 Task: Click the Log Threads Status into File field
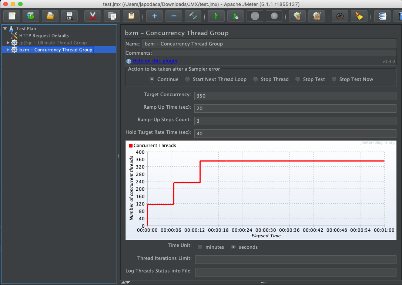click(x=296, y=272)
